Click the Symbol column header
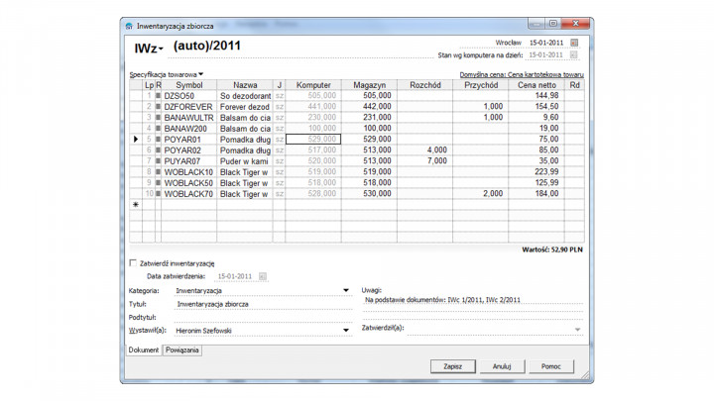The width and height of the screenshot is (714, 401). 189,85
